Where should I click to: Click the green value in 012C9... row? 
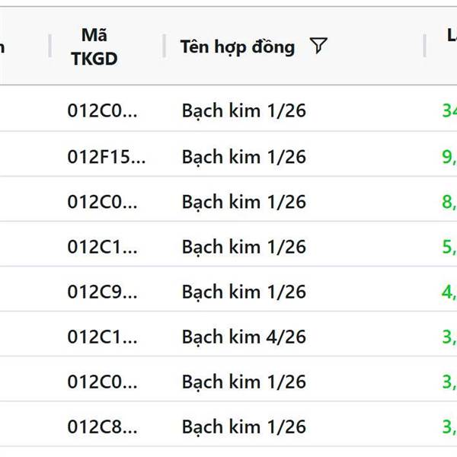(x=449, y=292)
